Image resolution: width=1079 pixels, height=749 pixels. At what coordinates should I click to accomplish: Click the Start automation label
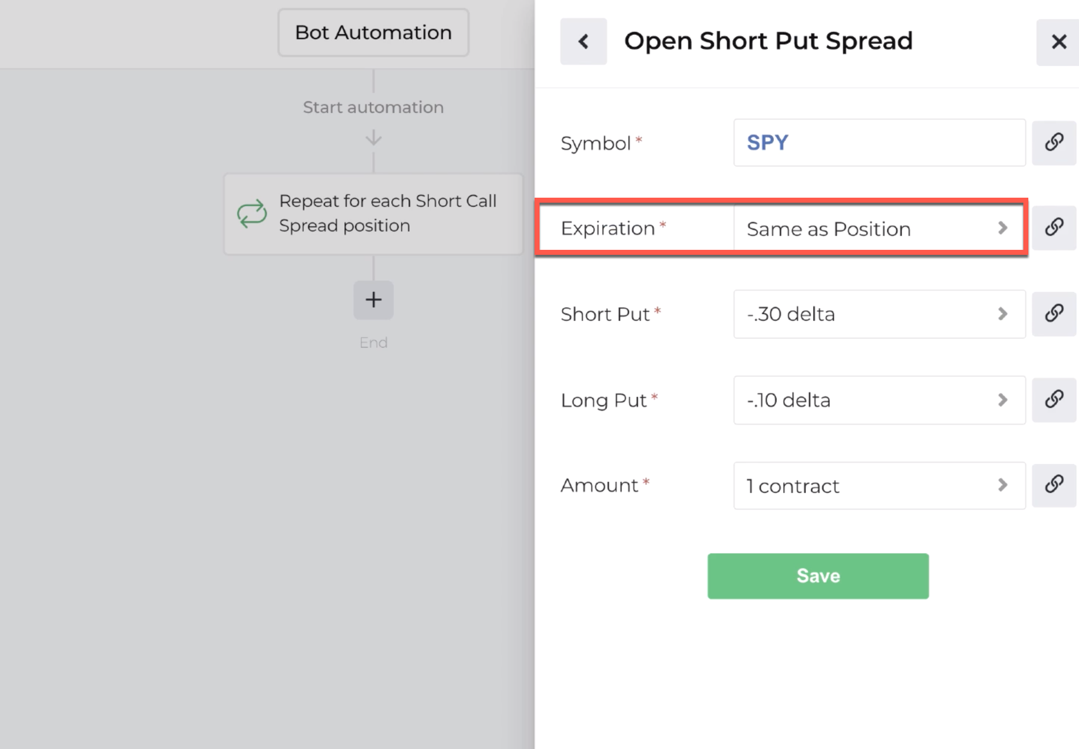[x=373, y=107]
